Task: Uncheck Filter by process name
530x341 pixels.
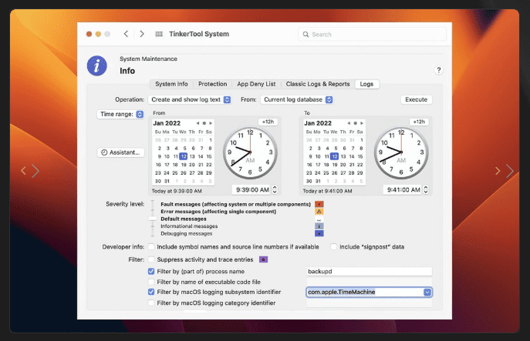Action: coord(151,271)
